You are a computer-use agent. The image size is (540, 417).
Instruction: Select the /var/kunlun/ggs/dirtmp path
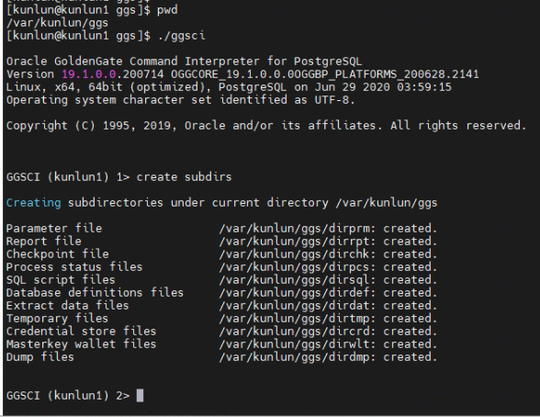coord(295,319)
